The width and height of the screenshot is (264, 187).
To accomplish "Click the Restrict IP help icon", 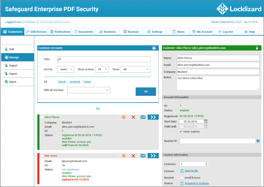I will click(258, 141).
